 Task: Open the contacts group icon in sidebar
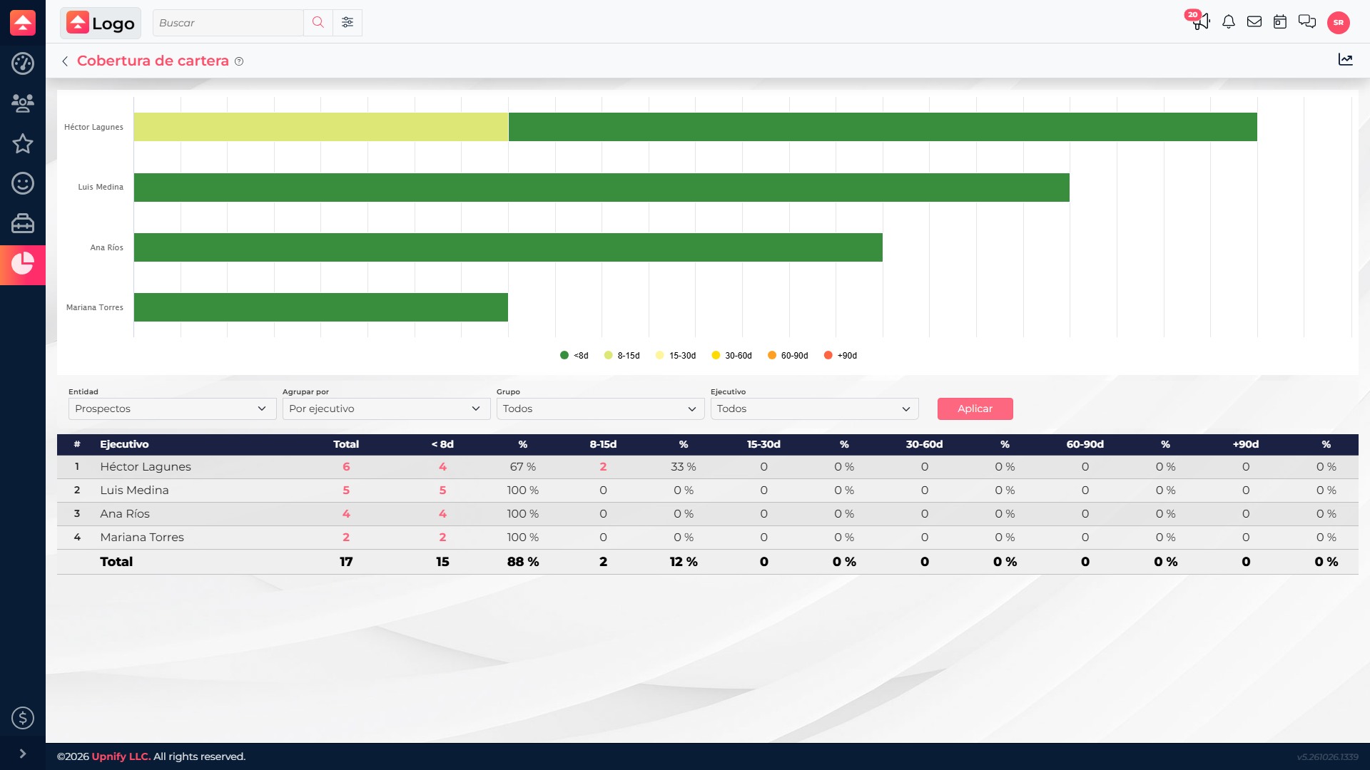tap(23, 103)
